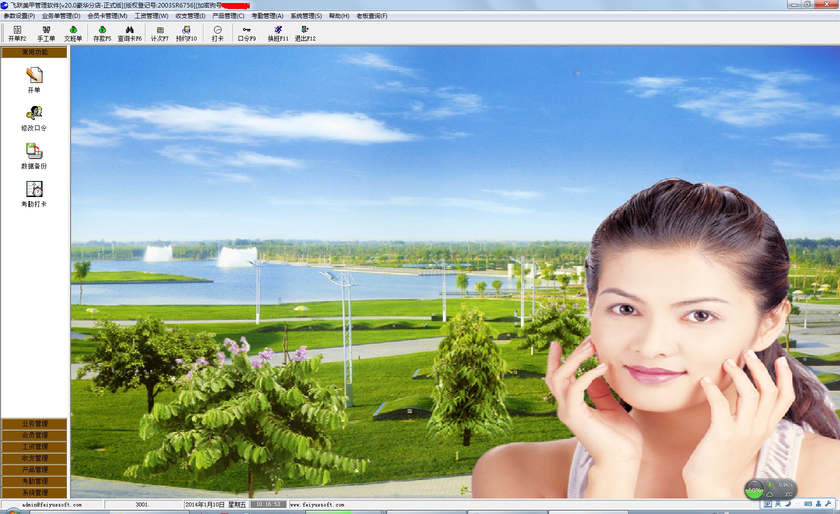Expand the 业务管理 sidebar section
The image size is (840, 514).
point(34,423)
